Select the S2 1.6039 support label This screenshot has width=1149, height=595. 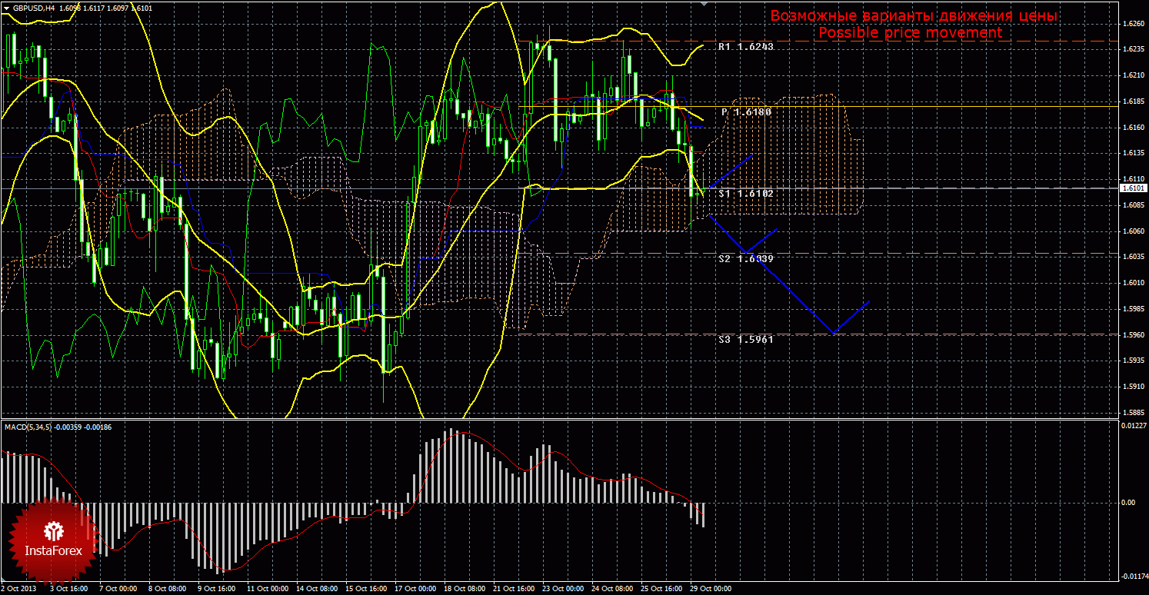746,259
